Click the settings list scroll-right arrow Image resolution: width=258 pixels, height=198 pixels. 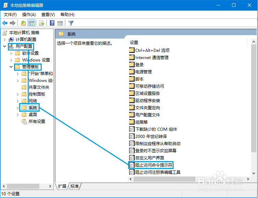point(248,179)
